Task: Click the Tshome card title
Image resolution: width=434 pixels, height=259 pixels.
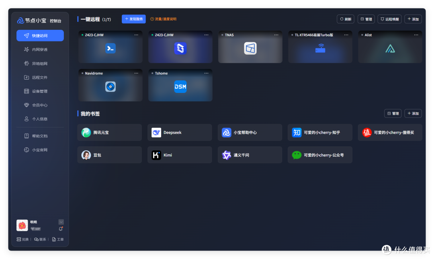Action: 162,73
